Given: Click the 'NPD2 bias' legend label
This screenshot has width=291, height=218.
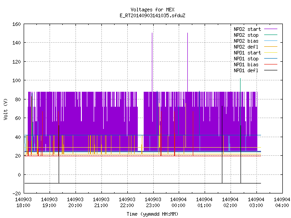Looking at the screenshot, I should (x=246, y=41).
